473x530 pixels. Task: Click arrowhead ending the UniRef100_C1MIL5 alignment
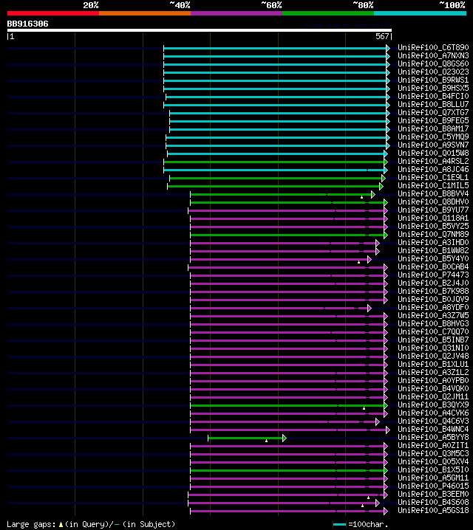click(381, 186)
